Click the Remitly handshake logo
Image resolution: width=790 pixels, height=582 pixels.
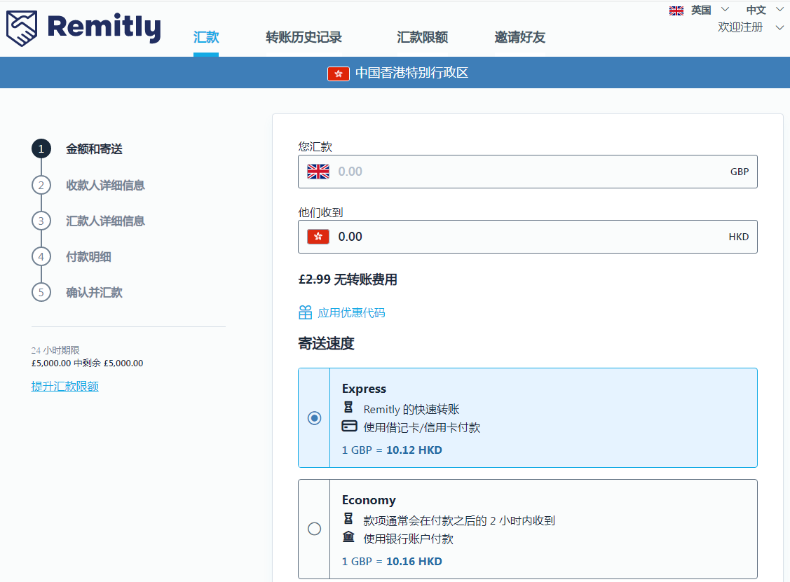click(22, 28)
